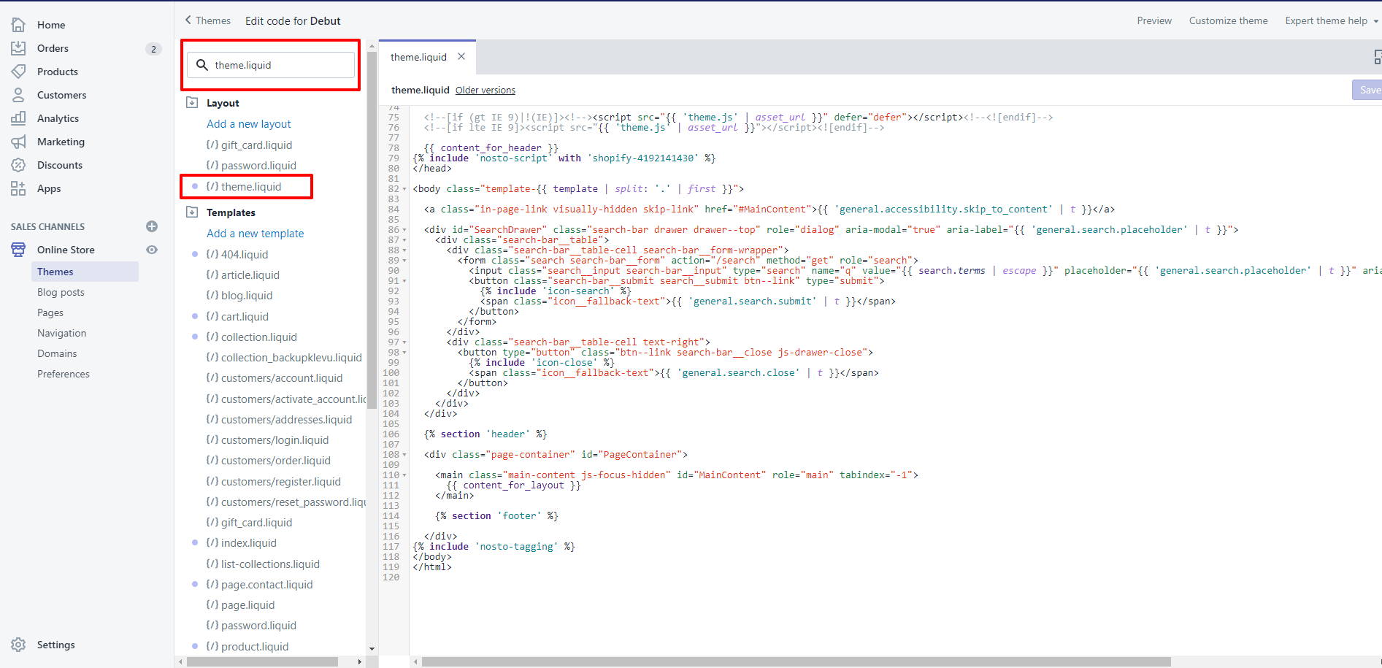Screen dimensions: 1382x668
Task: Open the Customers person icon
Action: tap(18, 95)
